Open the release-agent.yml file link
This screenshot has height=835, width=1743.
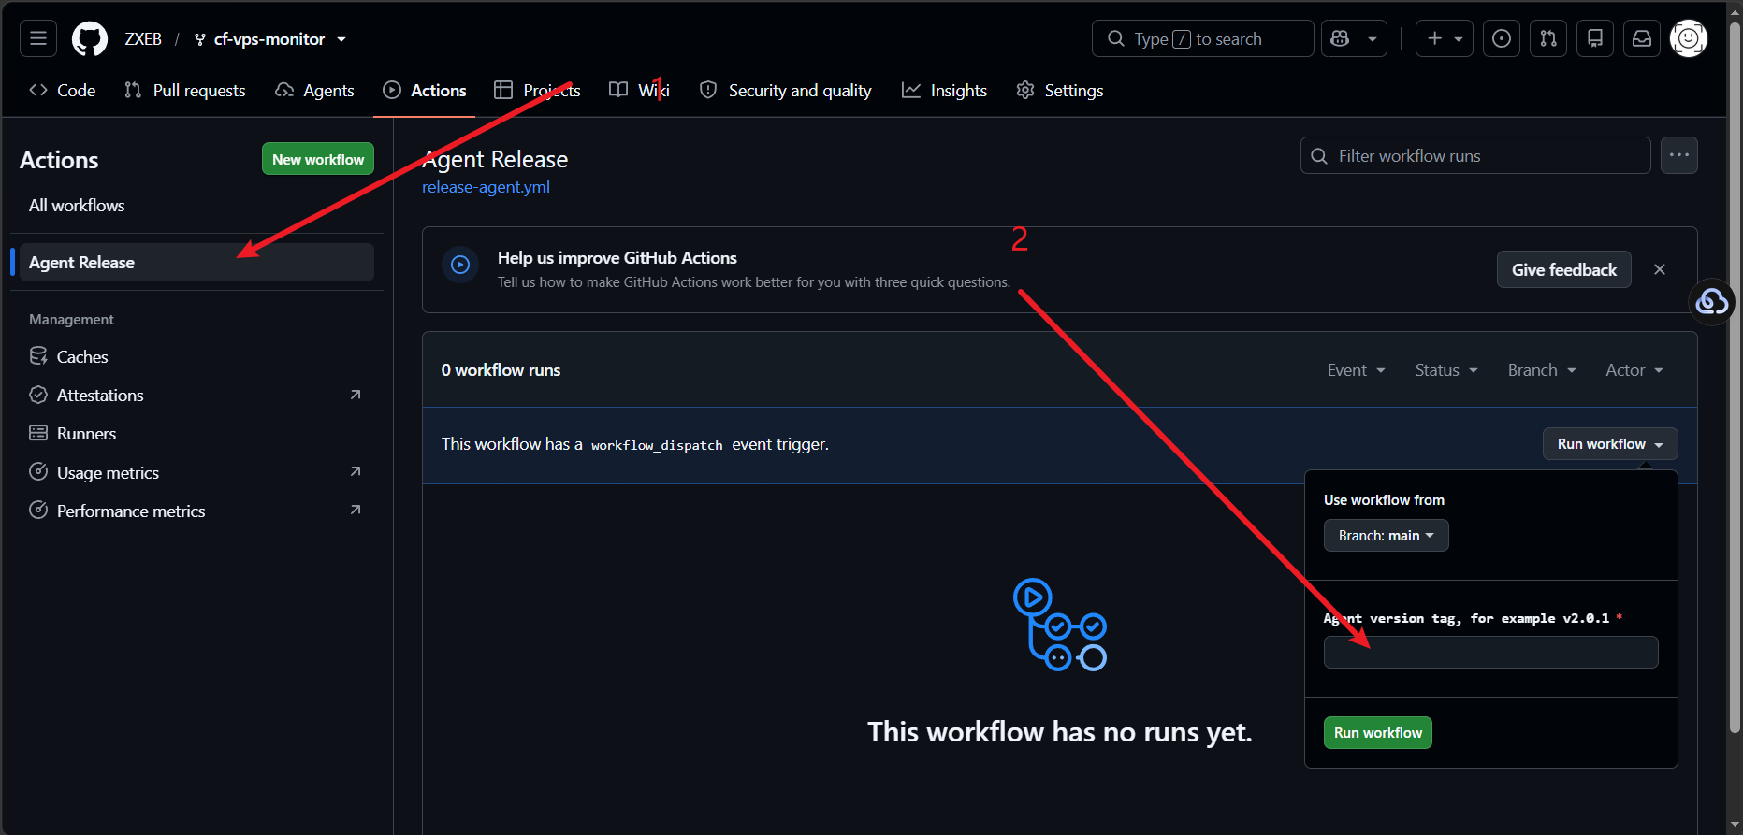[486, 187]
